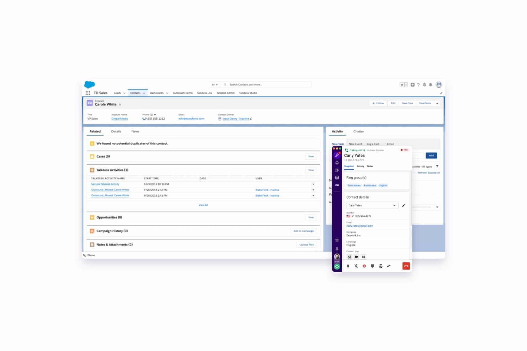Put the call on hold
The image size is (527, 351).
348,266
